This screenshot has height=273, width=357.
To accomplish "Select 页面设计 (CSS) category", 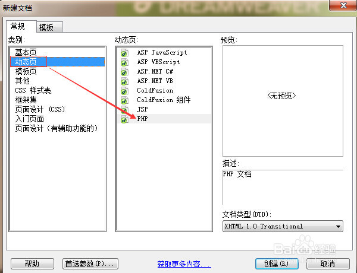I will click(x=58, y=109).
